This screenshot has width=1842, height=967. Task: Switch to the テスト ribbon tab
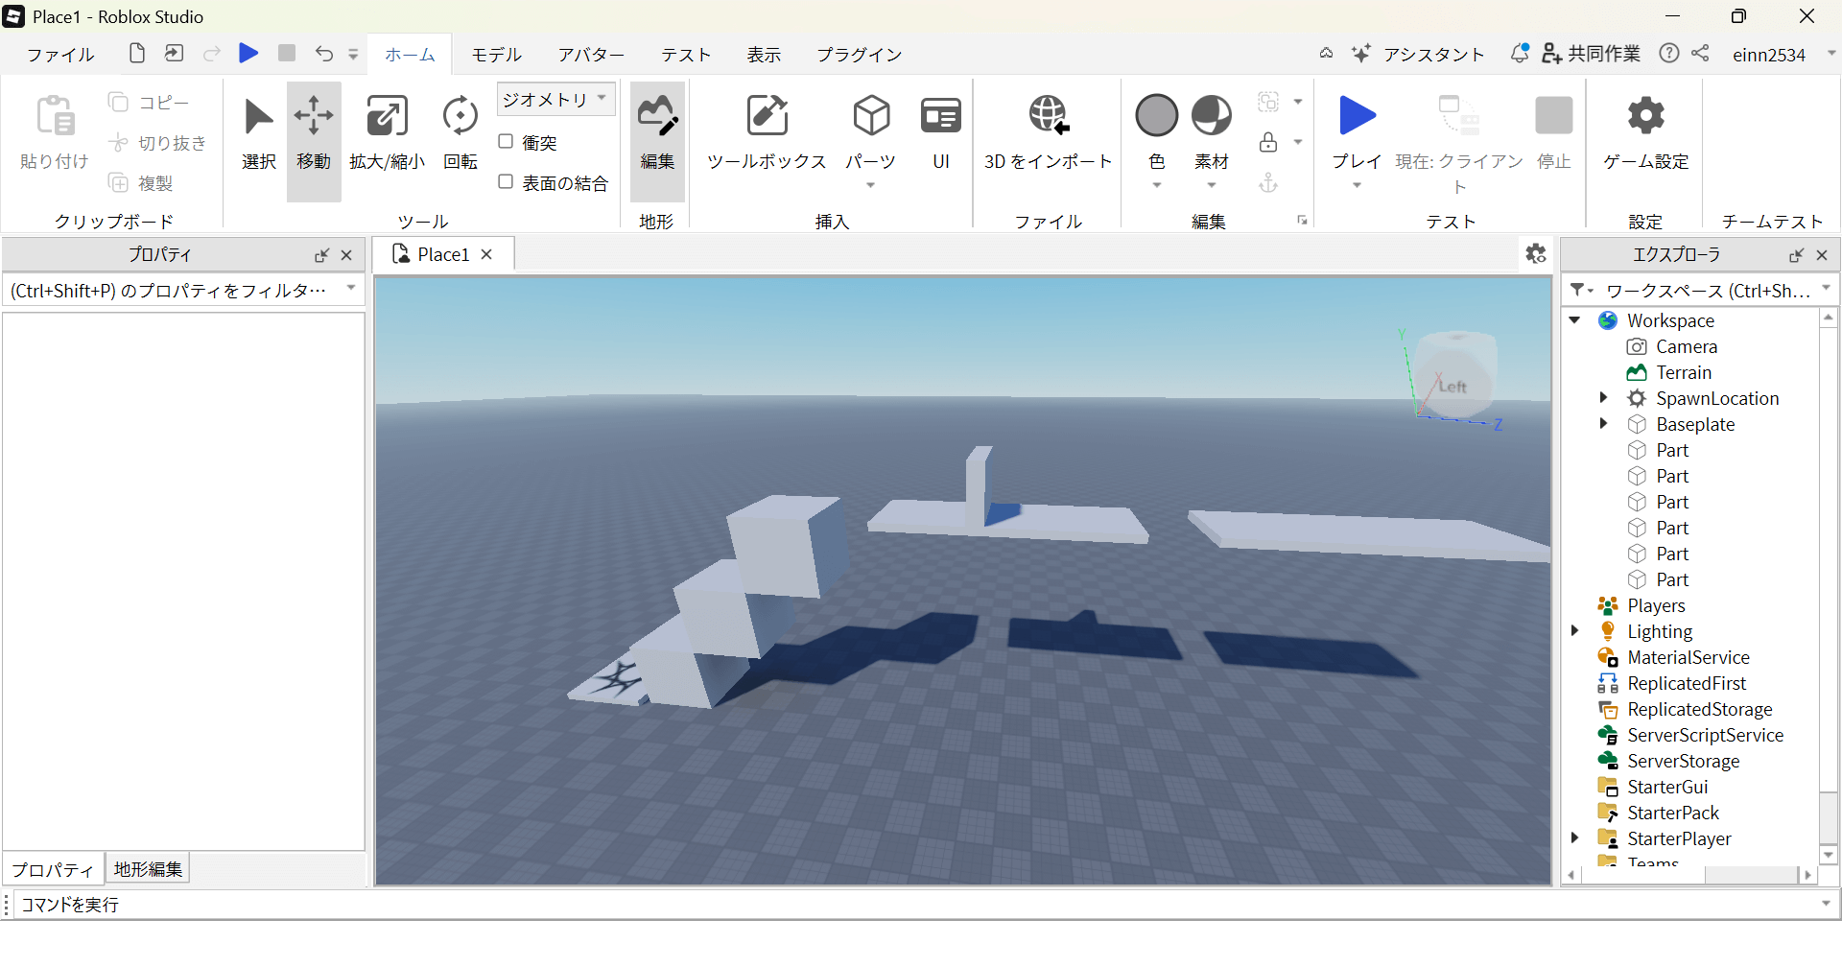click(685, 55)
